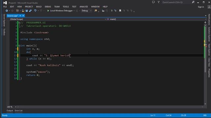
Task: Toggle a bookmark with the bookmark icon
Action: point(120,11)
